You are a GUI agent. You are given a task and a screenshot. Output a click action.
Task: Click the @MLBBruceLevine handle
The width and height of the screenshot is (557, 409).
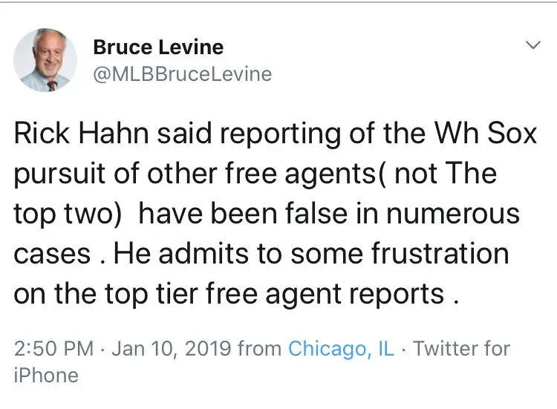pos(182,74)
